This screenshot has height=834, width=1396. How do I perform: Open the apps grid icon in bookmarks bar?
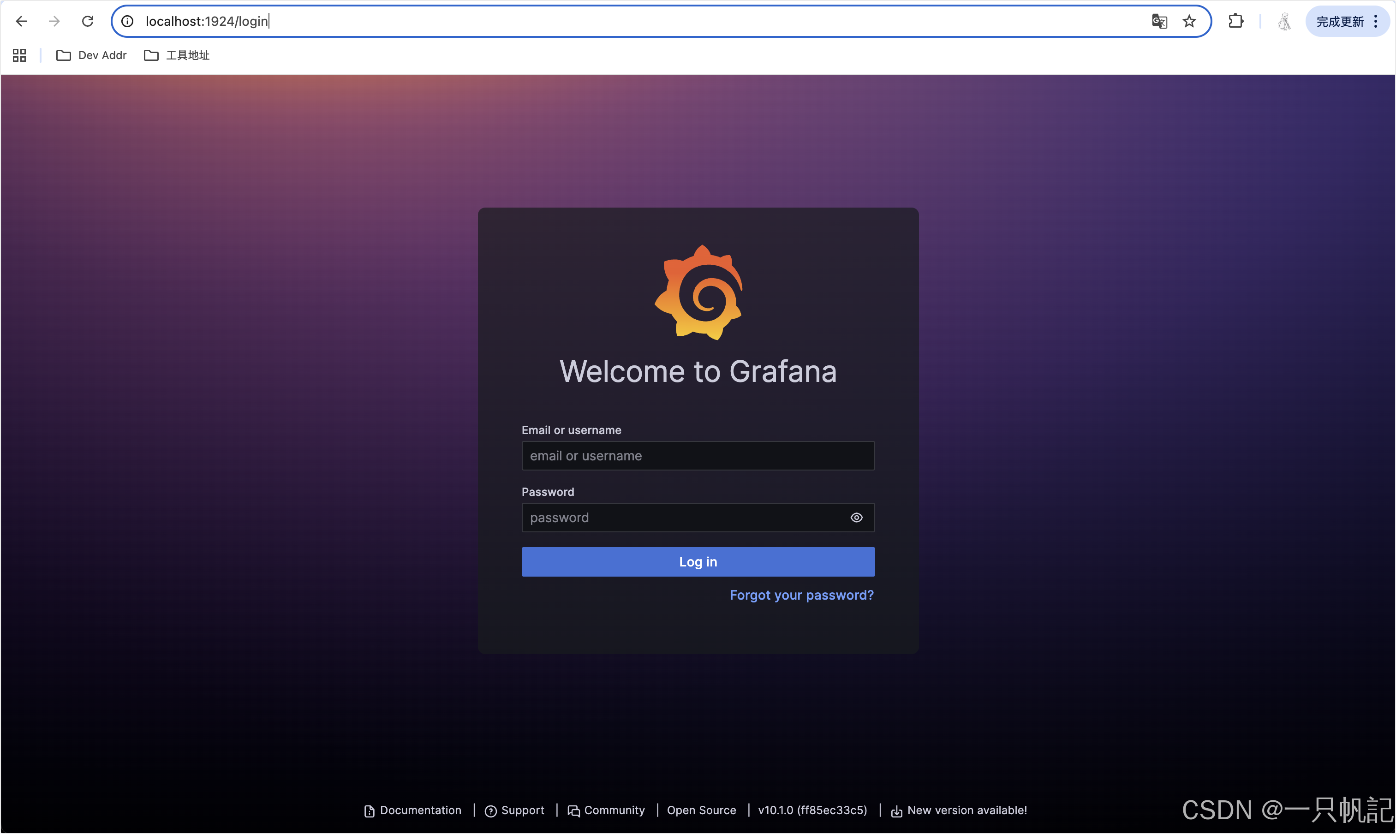[20, 55]
